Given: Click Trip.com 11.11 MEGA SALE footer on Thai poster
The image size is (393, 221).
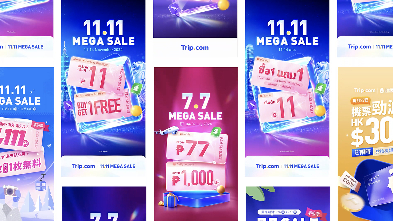Looking at the screenshot, I should click(x=288, y=166).
